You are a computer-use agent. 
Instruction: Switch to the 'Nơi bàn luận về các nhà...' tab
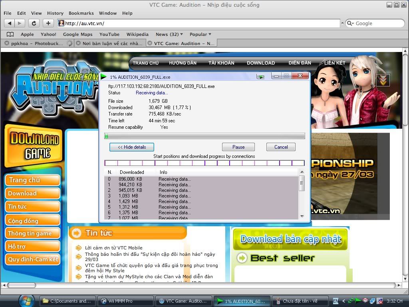112,43
